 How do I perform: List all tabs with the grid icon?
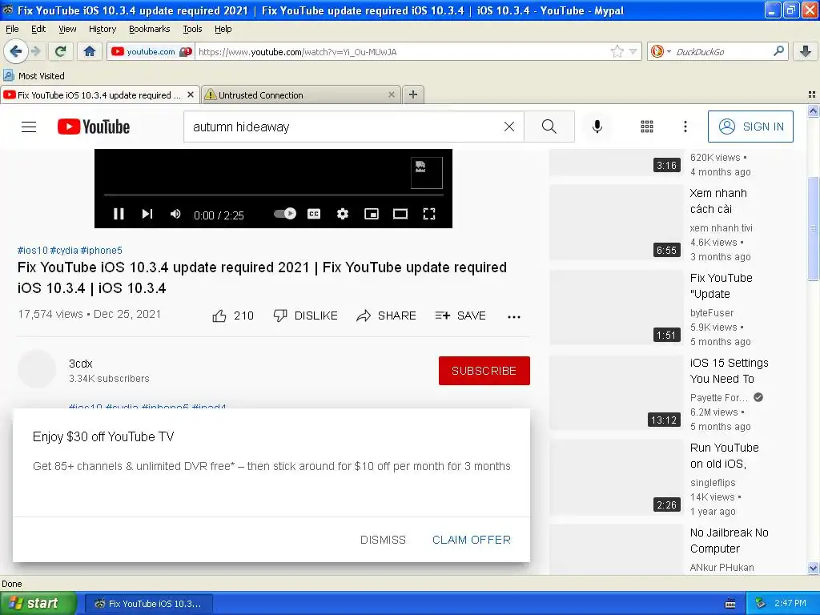[812, 94]
